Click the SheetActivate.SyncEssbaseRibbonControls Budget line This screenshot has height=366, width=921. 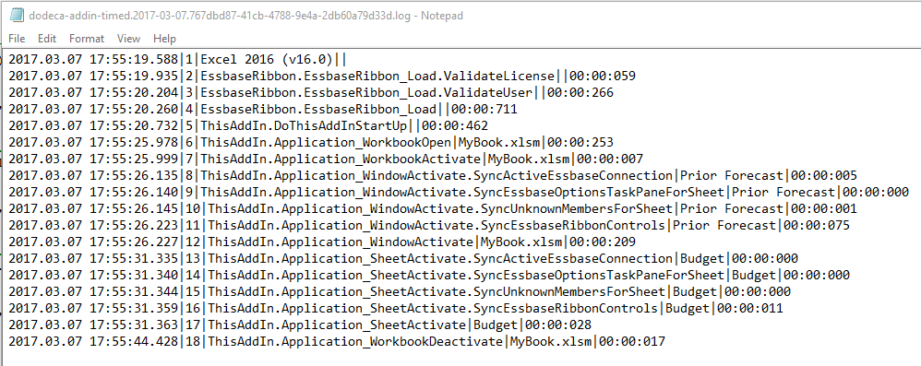(x=396, y=309)
